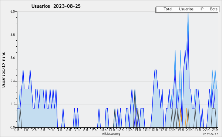Click the '13 h' x-axis label

pos(129,130)
